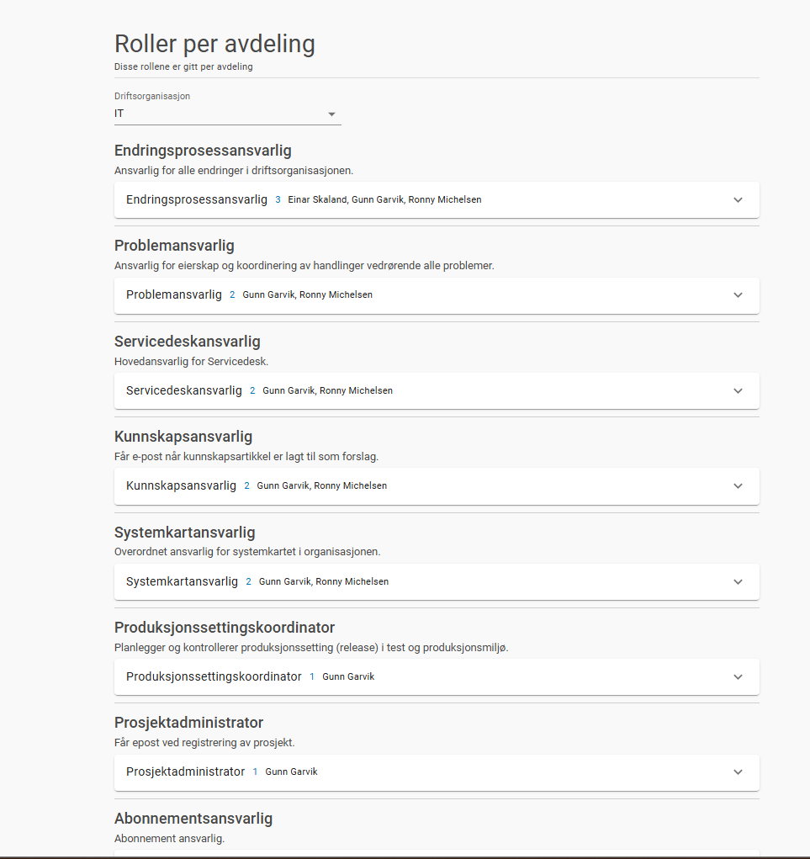Click the Prosjektadministrator panel title label

(x=185, y=772)
